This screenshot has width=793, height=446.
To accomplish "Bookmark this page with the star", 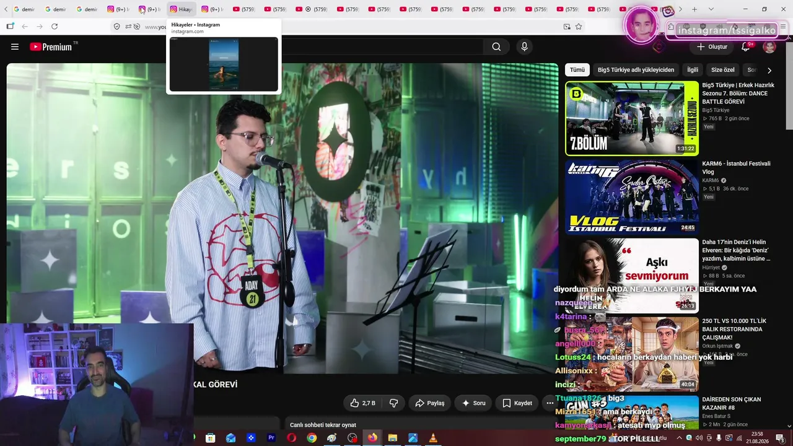I will pyautogui.click(x=579, y=27).
